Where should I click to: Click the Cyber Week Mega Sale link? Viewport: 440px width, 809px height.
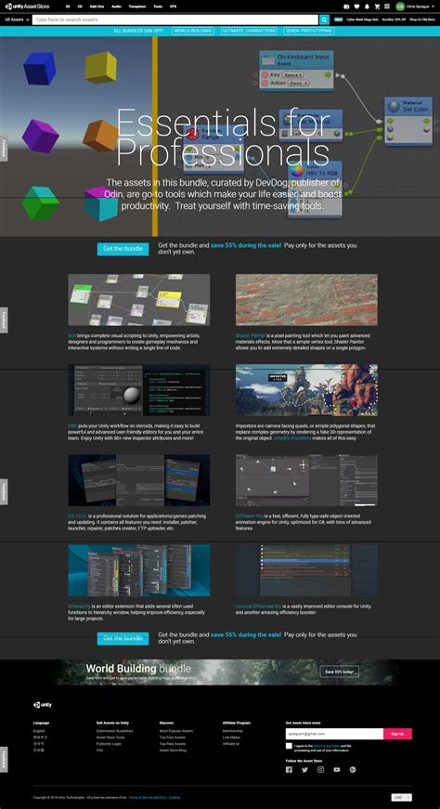[363, 20]
